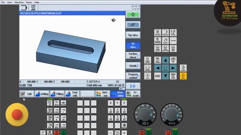Viewport: 241px width, 135px height.
Task: Select the Z axis key
Action: point(124,103)
